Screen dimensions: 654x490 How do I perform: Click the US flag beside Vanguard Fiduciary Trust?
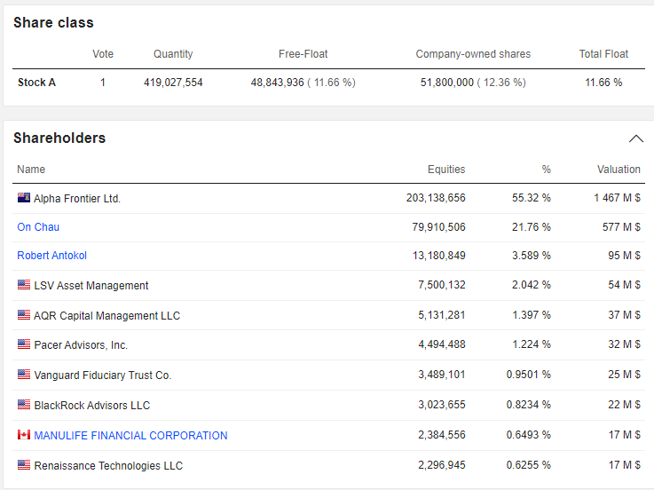(24, 375)
